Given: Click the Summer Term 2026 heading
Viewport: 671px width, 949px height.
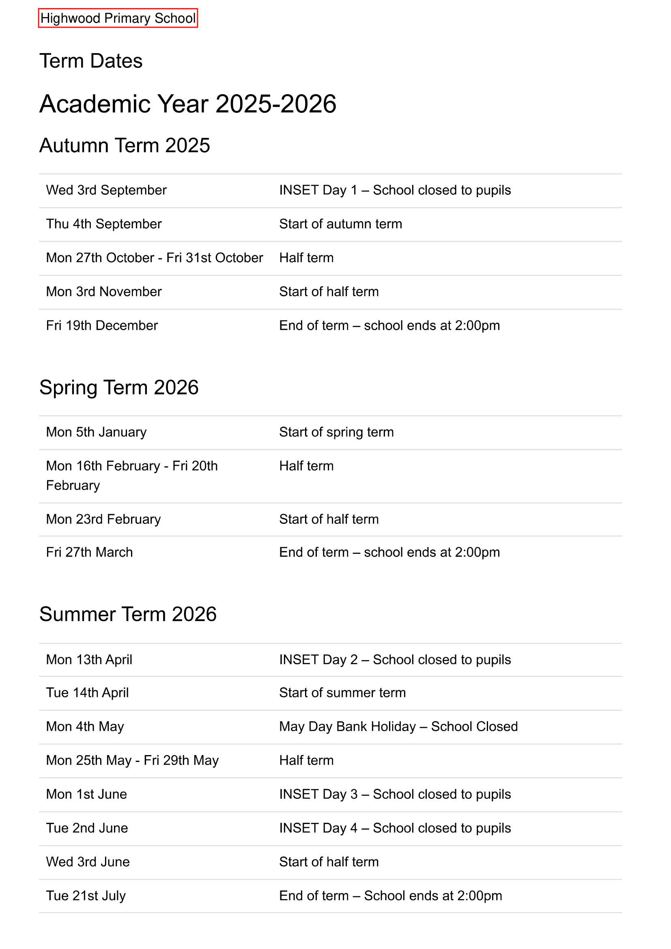Looking at the screenshot, I should click(x=128, y=614).
